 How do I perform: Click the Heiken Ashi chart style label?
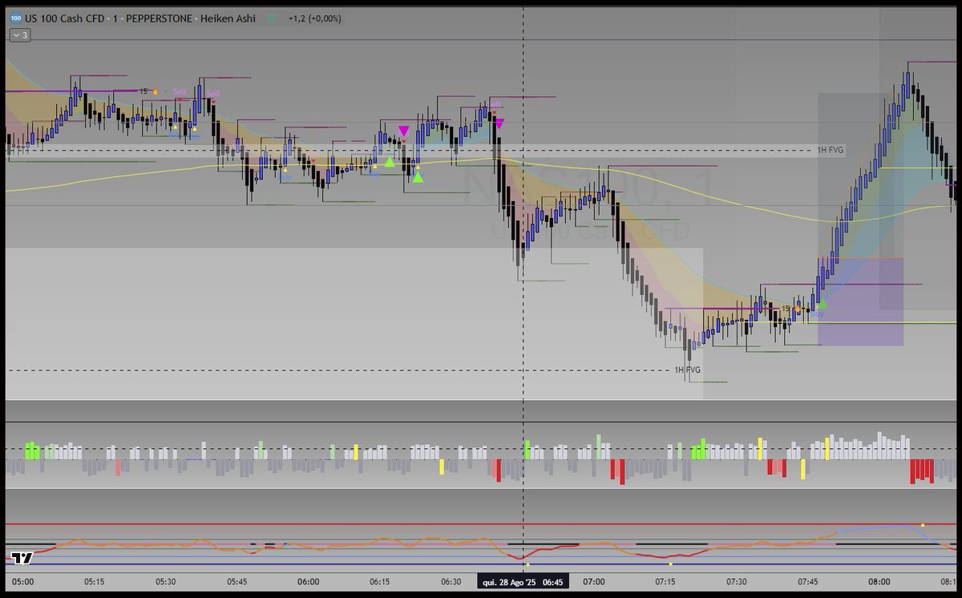click(228, 18)
